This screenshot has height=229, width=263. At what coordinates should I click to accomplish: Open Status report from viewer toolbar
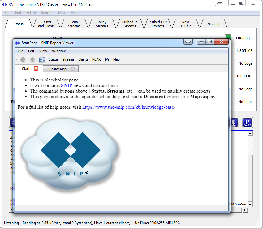[x=53, y=59]
